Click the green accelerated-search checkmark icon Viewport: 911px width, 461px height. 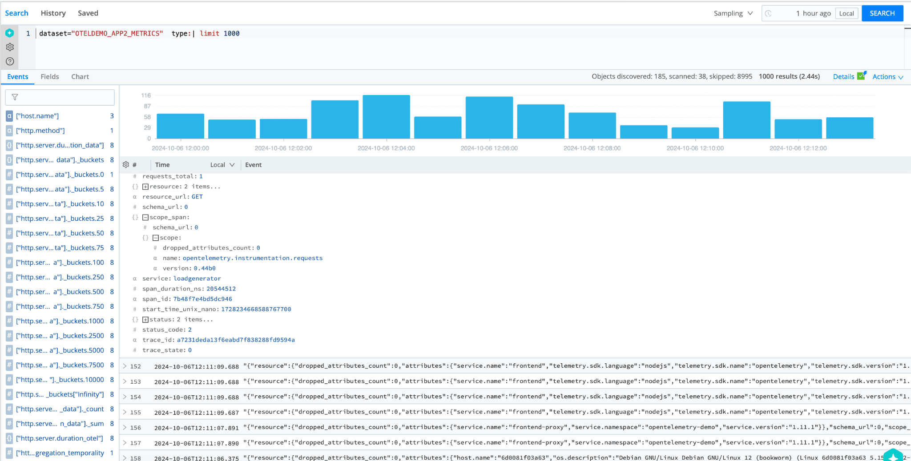[x=862, y=76]
